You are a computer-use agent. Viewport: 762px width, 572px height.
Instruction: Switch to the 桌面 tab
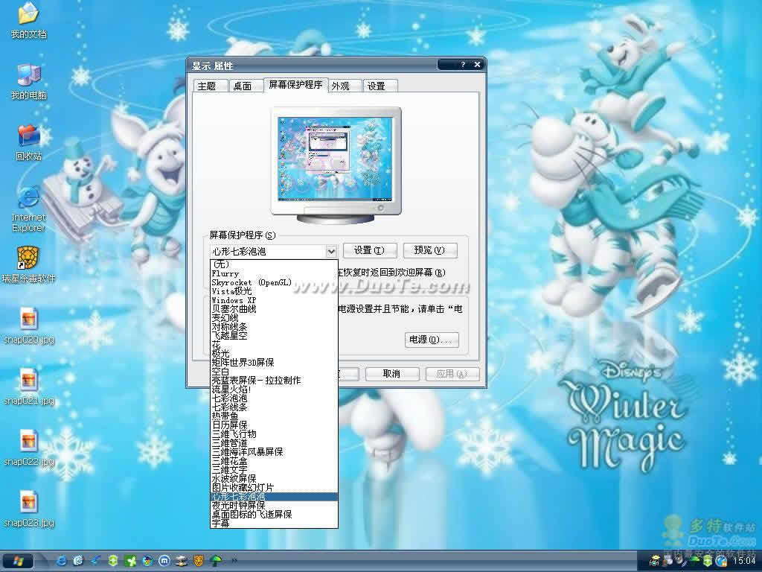pos(243,86)
